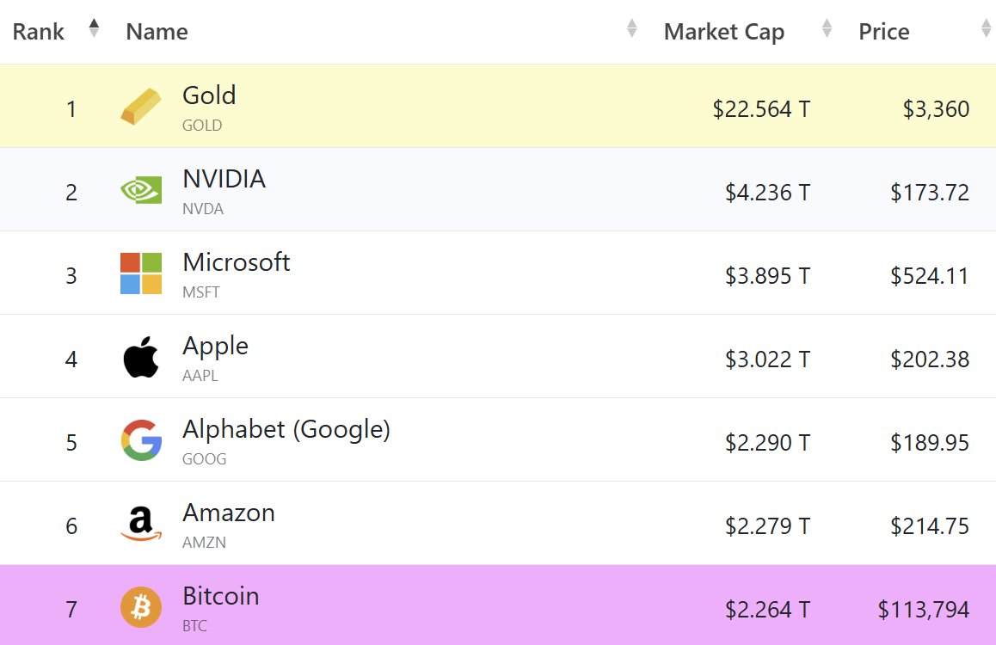This screenshot has width=996, height=645.
Task: Click the Price sort arrows
Action: [986, 29]
